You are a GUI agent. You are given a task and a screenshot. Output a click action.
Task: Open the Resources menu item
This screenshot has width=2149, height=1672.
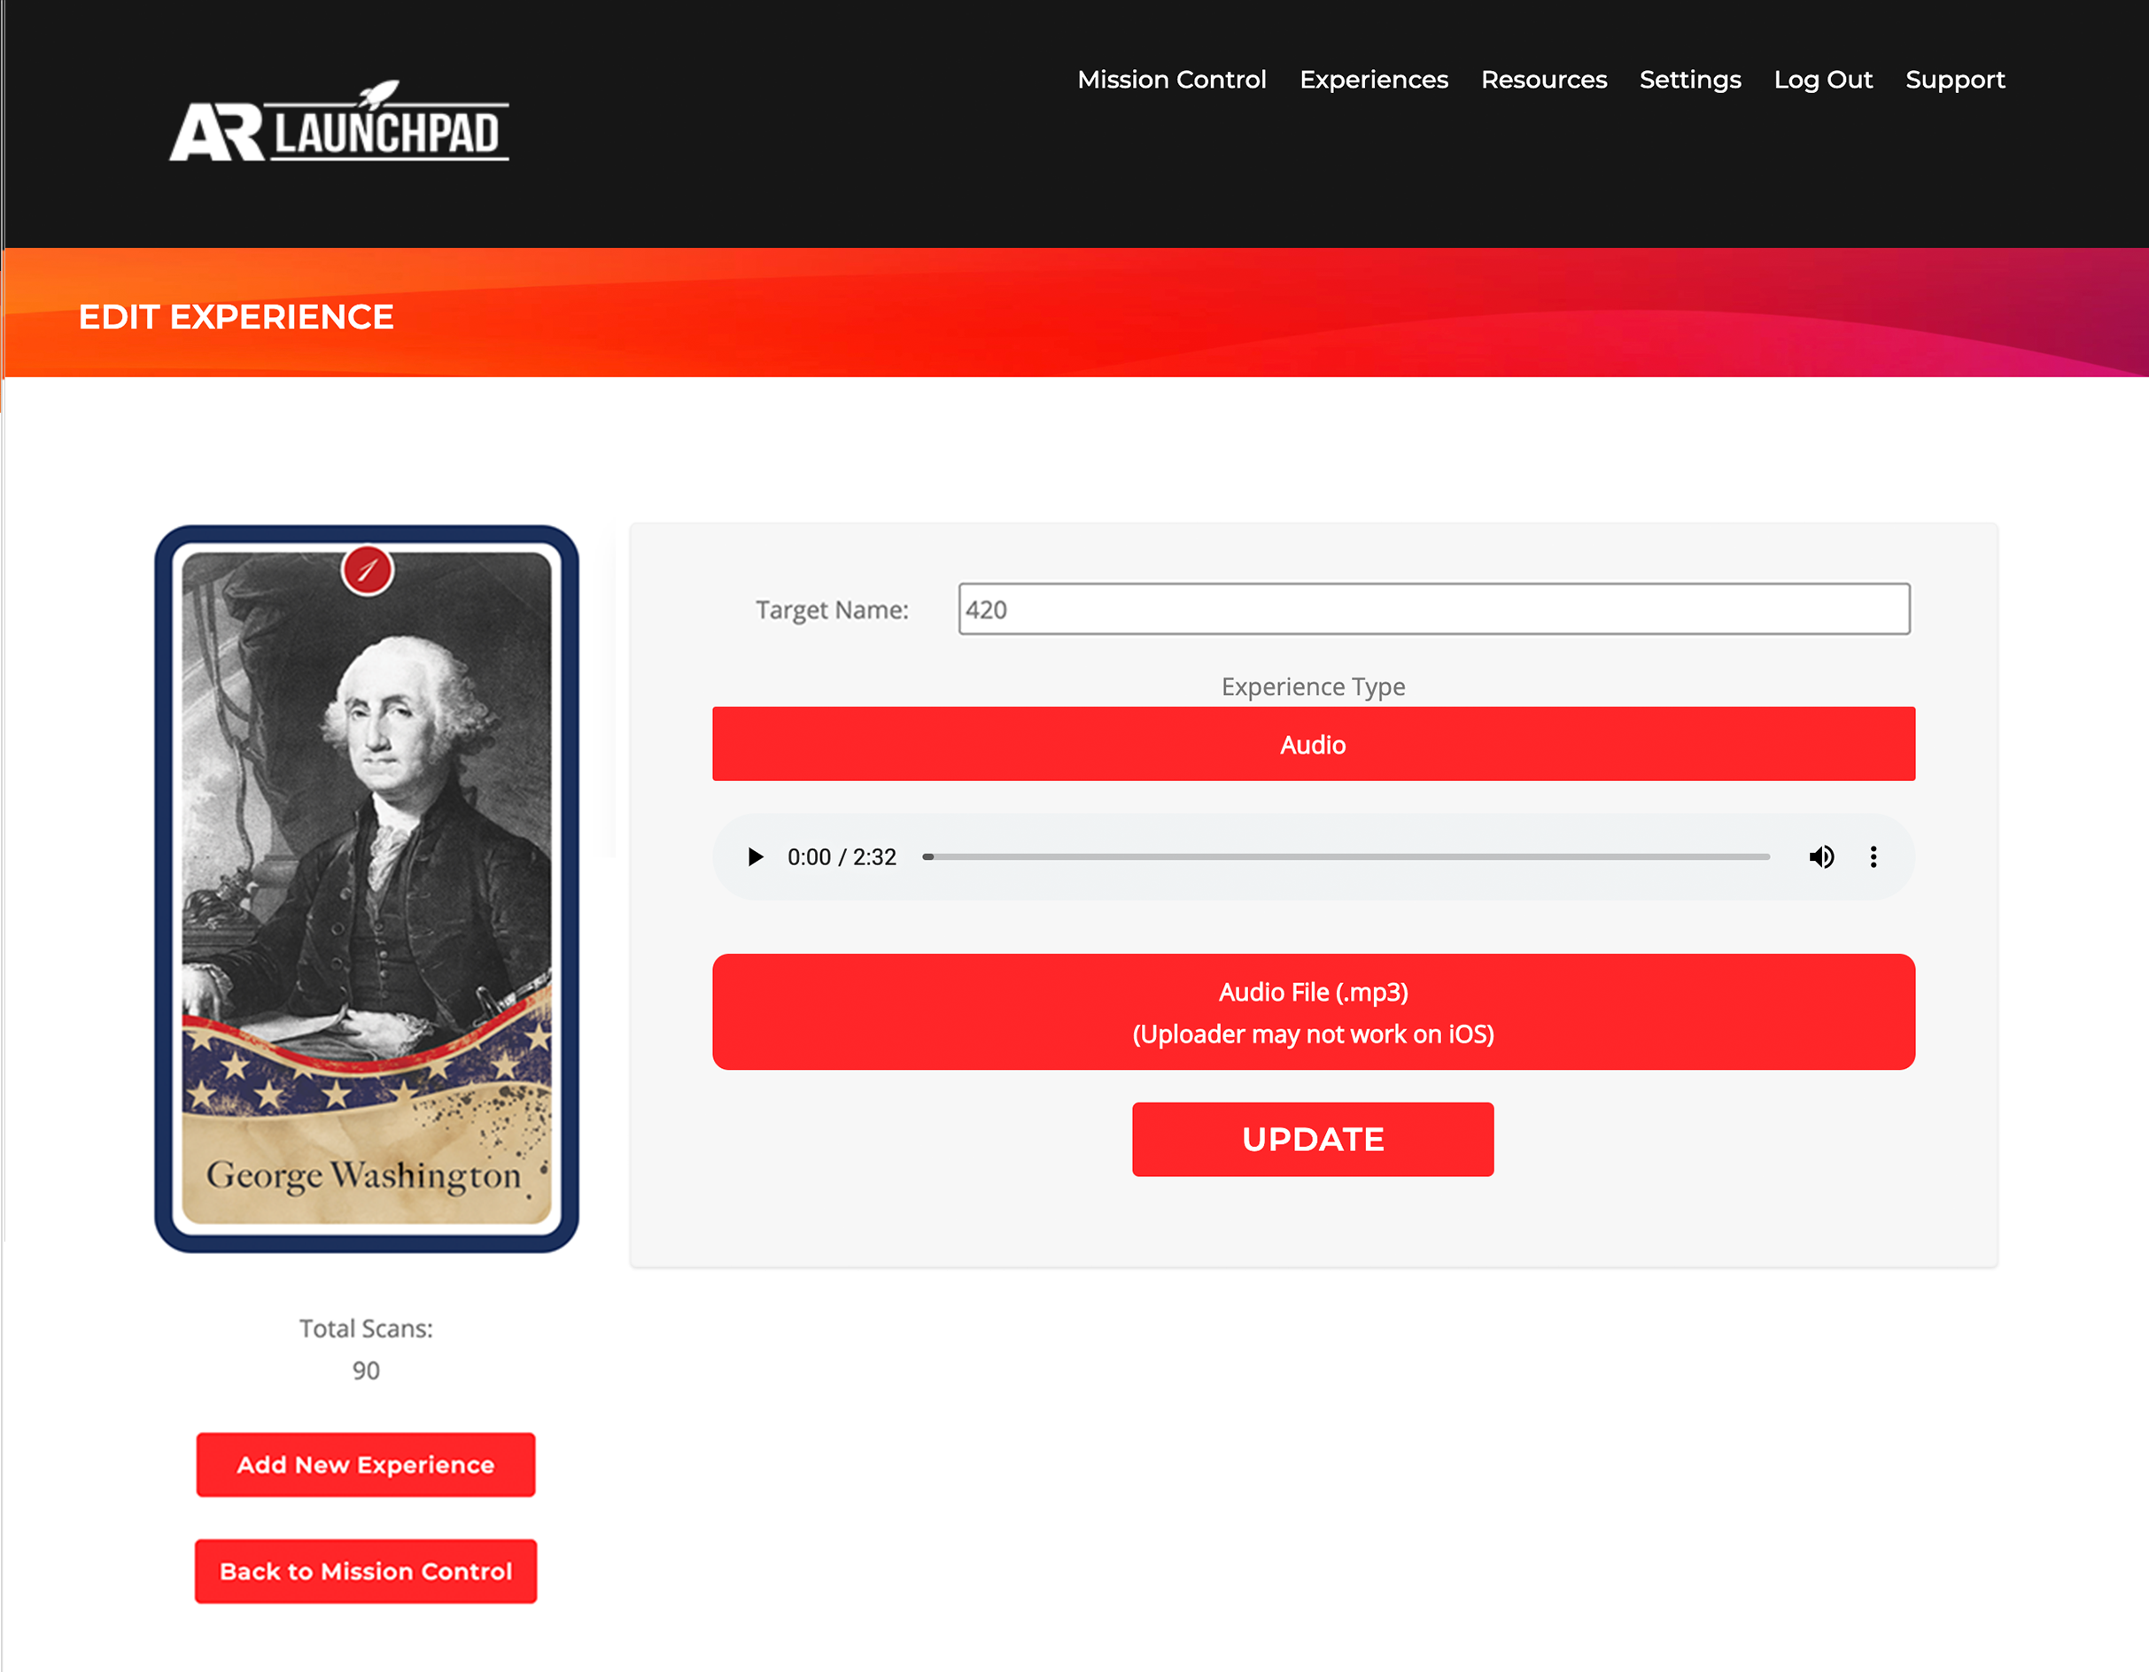click(x=1544, y=80)
